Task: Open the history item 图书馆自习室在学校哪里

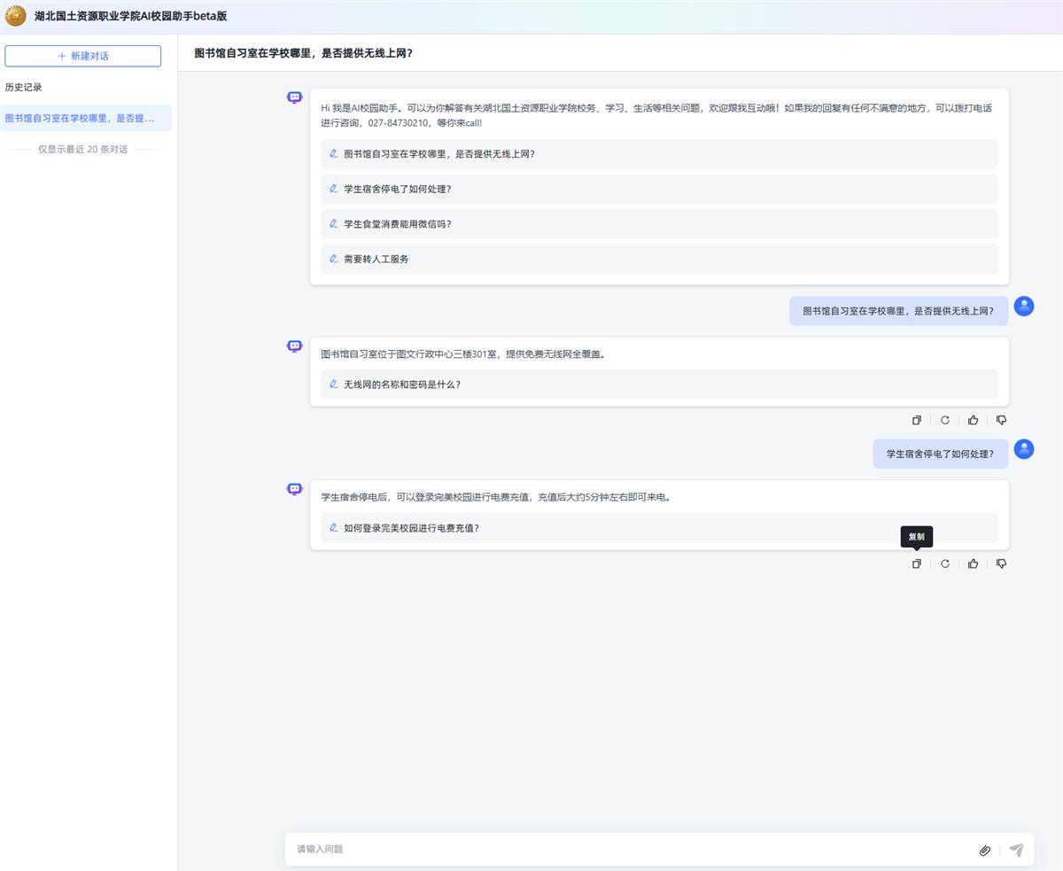Action: point(86,118)
